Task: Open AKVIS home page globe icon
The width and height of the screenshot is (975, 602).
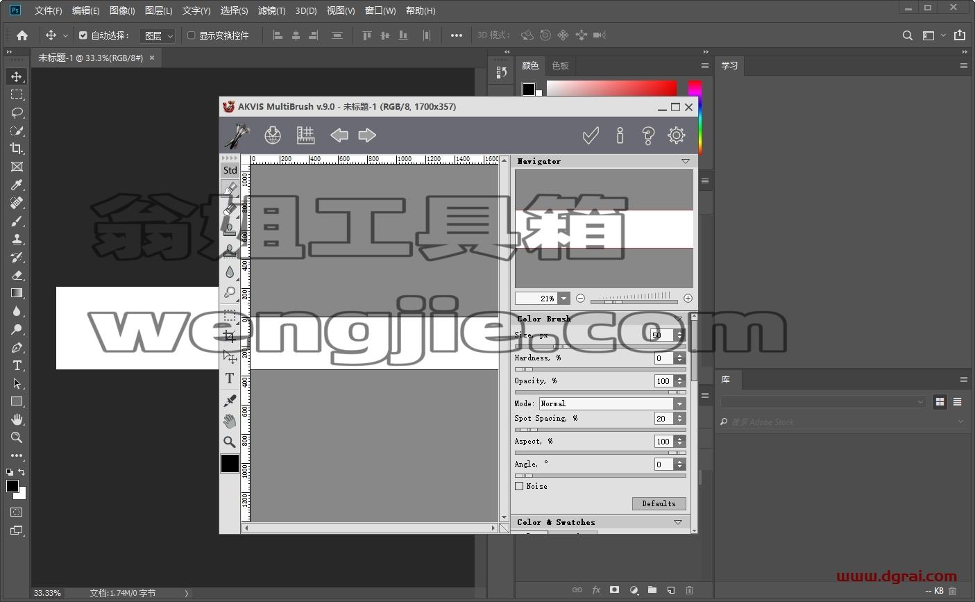Action: (x=273, y=135)
